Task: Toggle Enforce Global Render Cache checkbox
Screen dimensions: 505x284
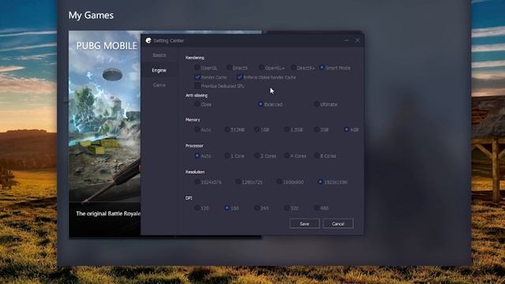Action: (x=239, y=77)
